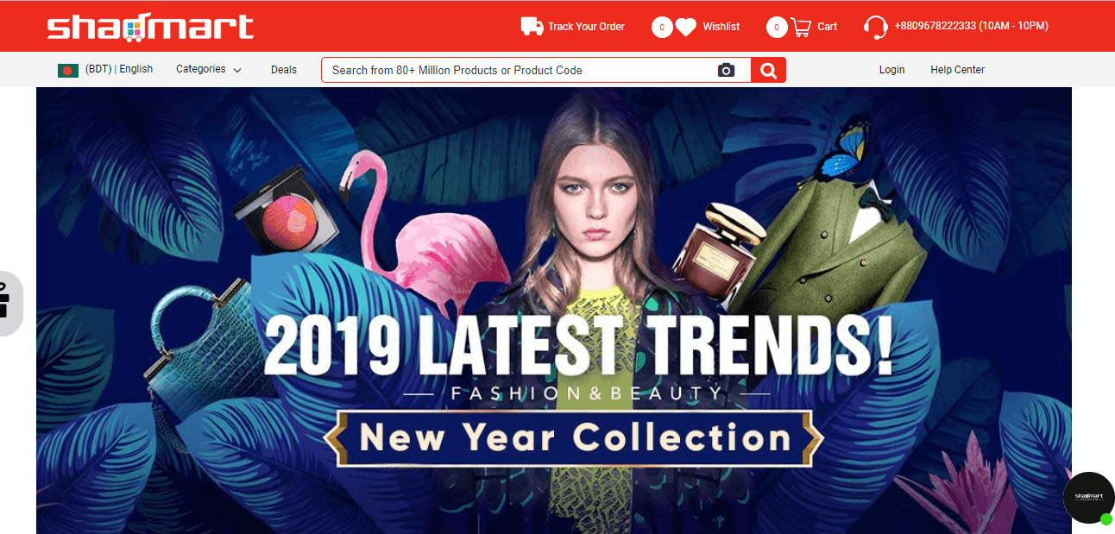The image size is (1115, 534).
Task: Open the Help Center menu item
Action: click(957, 70)
